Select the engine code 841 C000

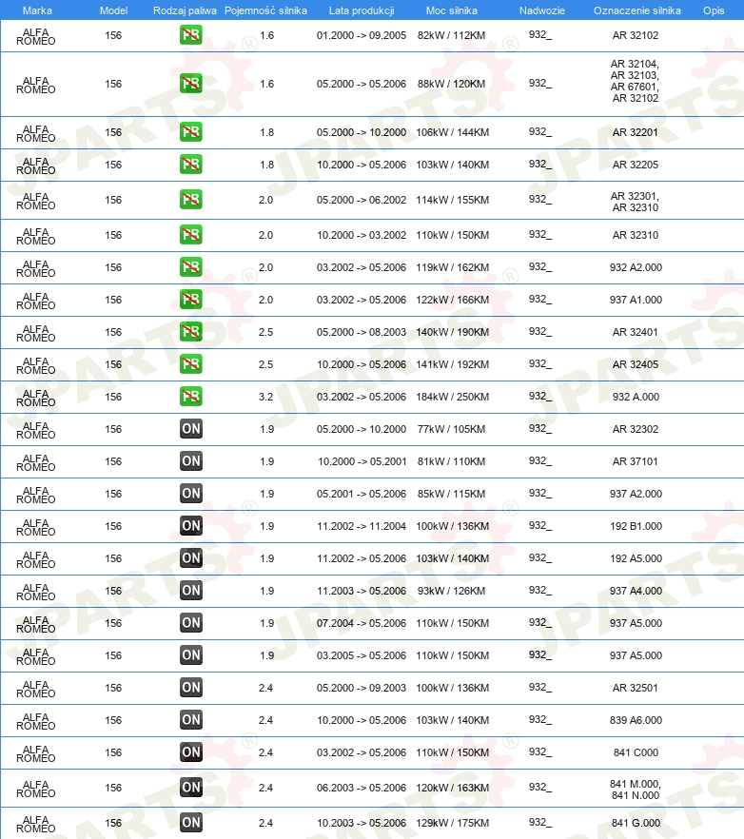point(636,752)
